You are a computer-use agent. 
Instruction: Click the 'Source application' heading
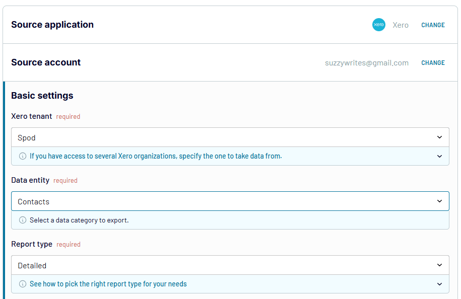pyautogui.click(x=52, y=25)
